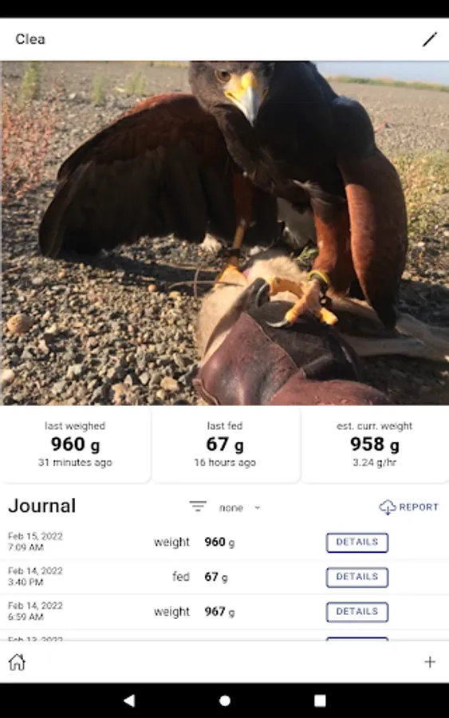The width and height of the screenshot is (449, 718).
Task: Expand the dropdown arrow next to none
Action: [258, 508]
